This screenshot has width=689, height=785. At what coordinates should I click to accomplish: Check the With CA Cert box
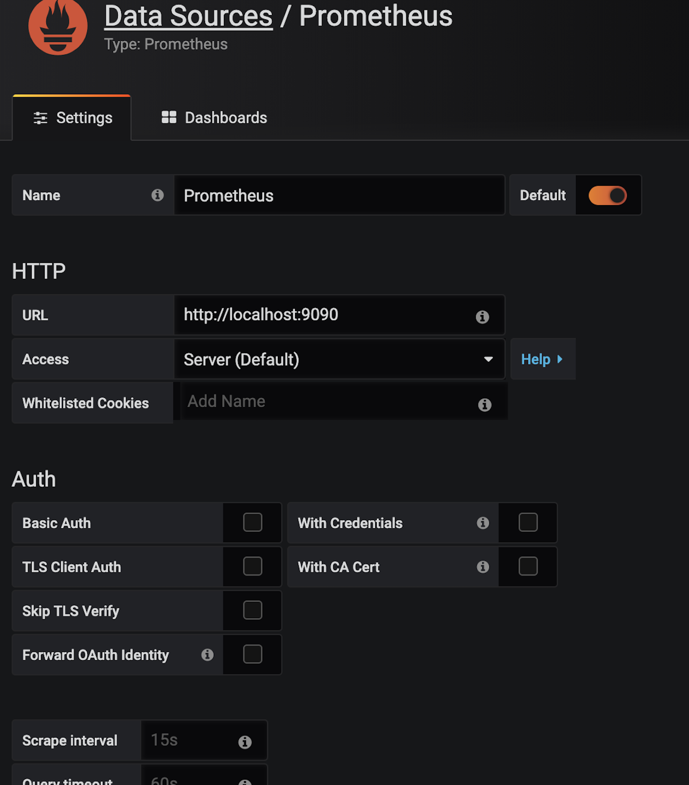528,566
